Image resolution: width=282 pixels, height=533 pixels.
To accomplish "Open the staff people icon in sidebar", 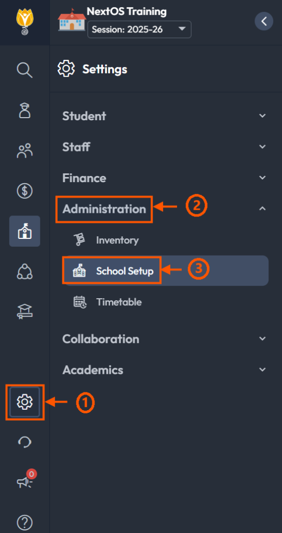I will click(24, 150).
